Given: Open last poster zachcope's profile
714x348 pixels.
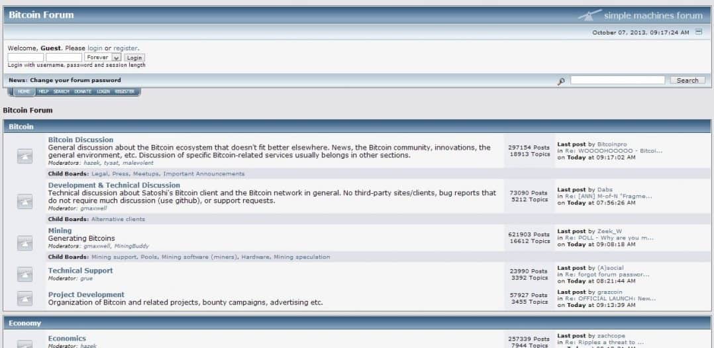Looking at the screenshot, I should pyautogui.click(x=611, y=335).
